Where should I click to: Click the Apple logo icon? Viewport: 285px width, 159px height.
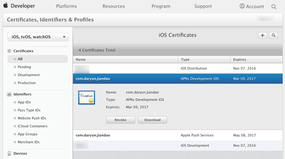[x=5, y=6]
